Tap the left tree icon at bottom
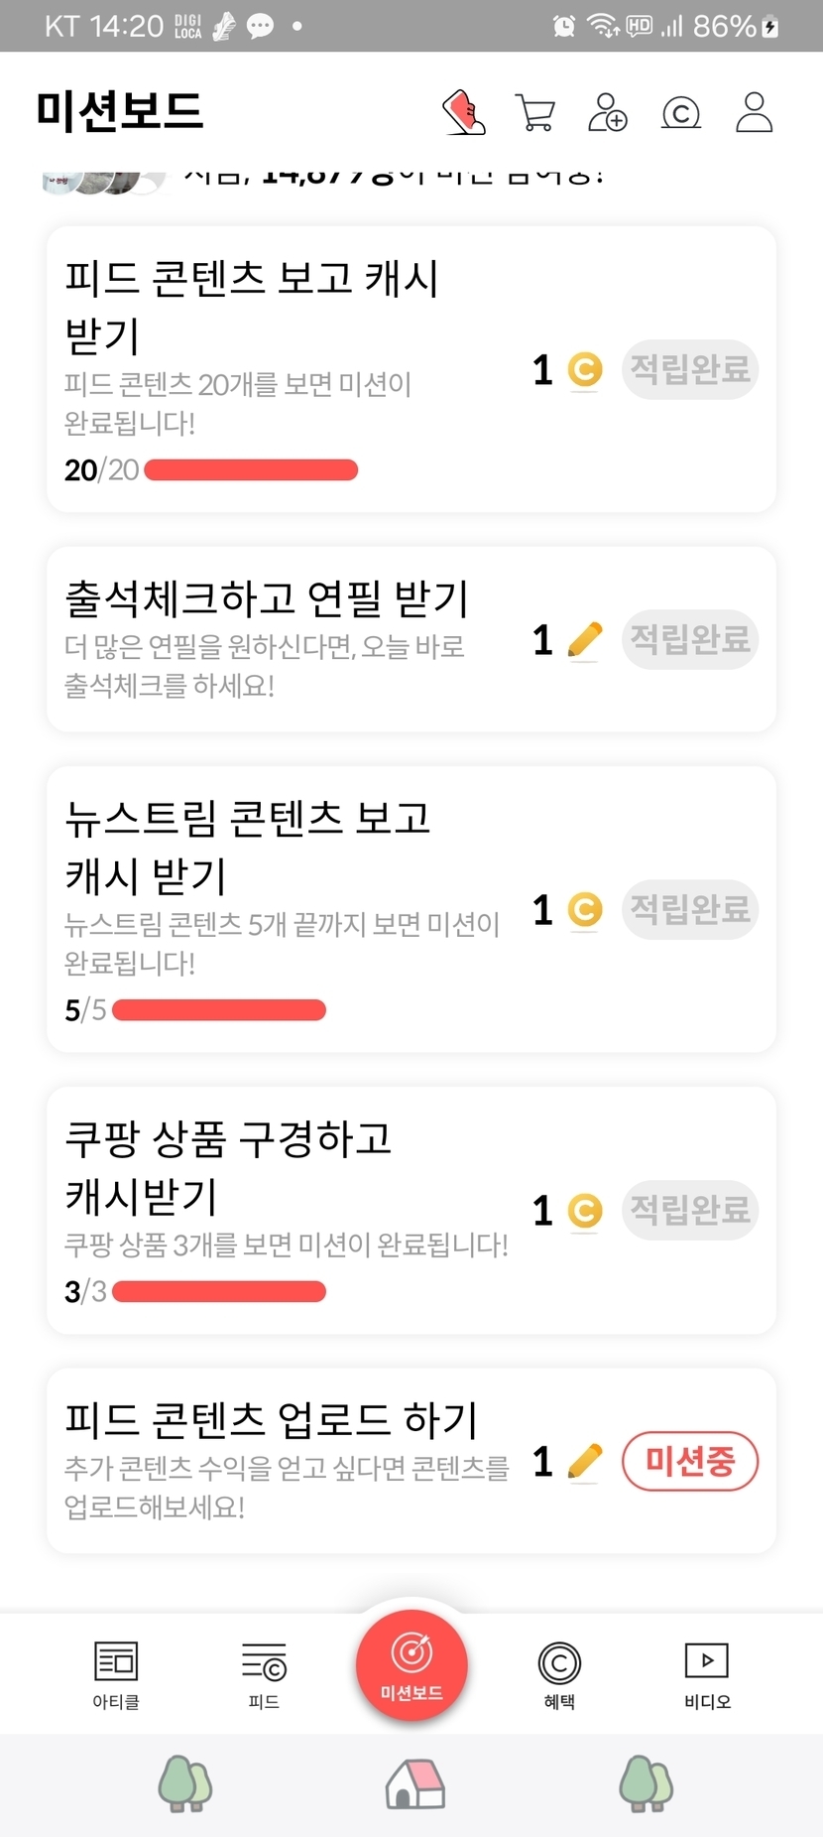Screen dimensions: 823x1837 pos(185,1783)
